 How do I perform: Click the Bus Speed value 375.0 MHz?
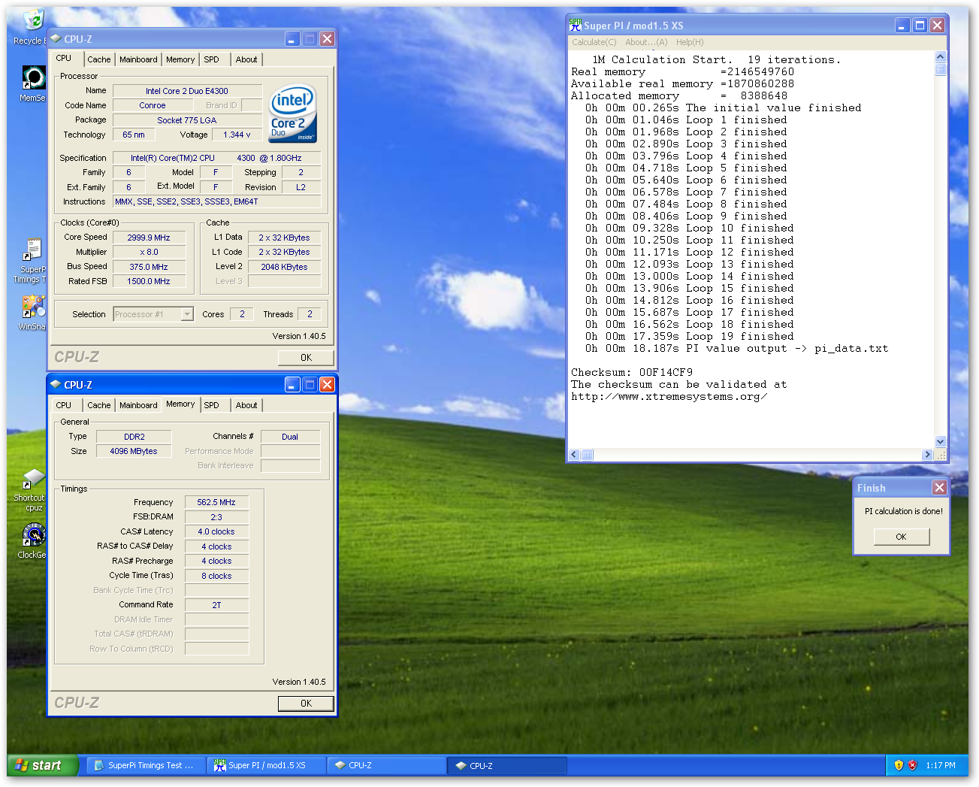[x=149, y=267]
